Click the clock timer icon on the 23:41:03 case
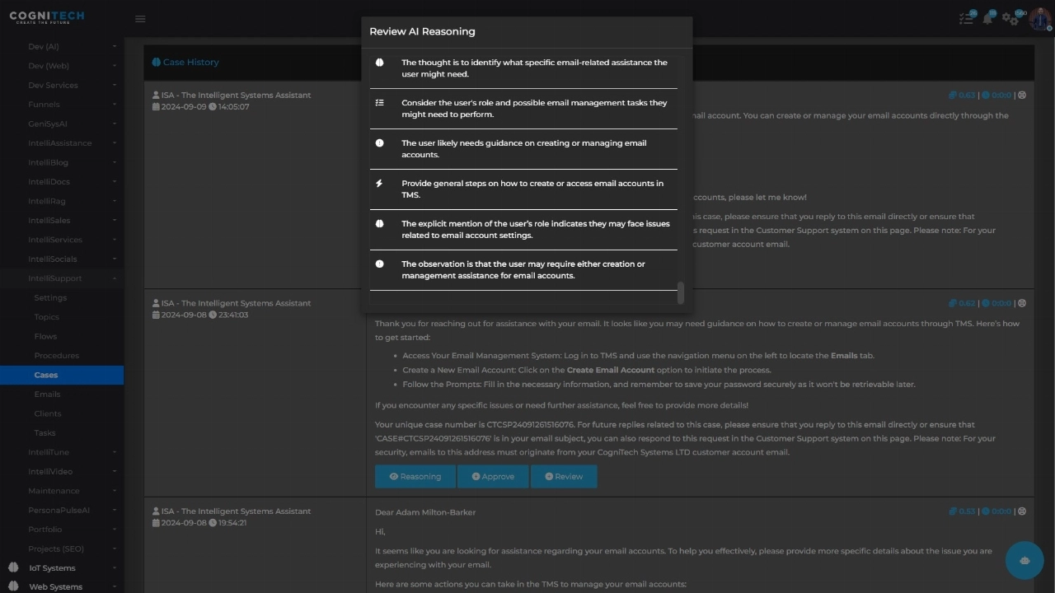 986,303
